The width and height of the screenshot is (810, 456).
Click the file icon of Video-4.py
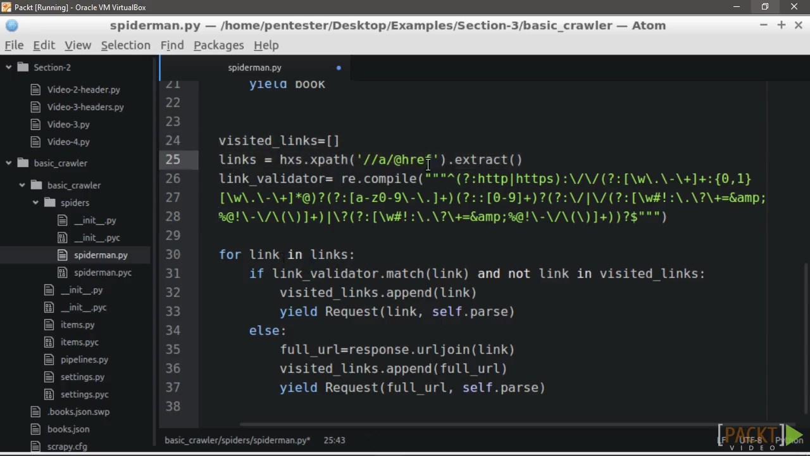pyautogui.click(x=36, y=142)
